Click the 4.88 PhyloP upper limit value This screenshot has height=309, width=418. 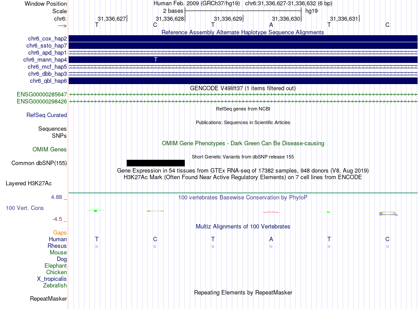[56, 197]
